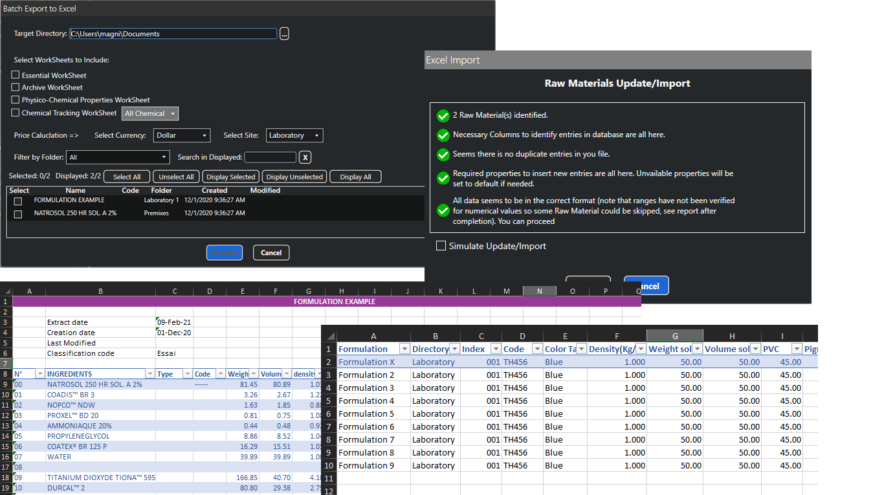Click the Select All button
The width and height of the screenshot is (884, 495).
(127, 177)
